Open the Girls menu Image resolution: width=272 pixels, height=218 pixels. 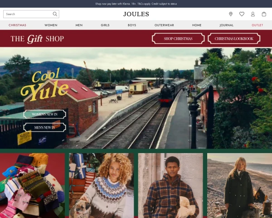[105, 25]
